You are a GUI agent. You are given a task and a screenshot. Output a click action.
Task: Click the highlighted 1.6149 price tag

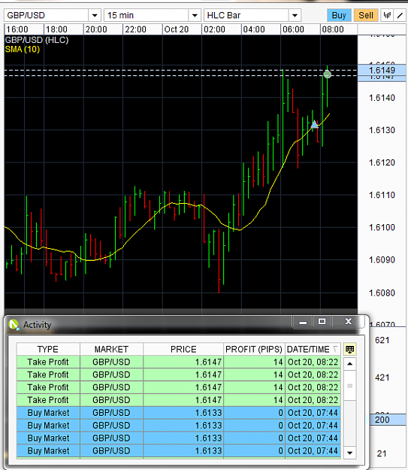tap(382, 70)
